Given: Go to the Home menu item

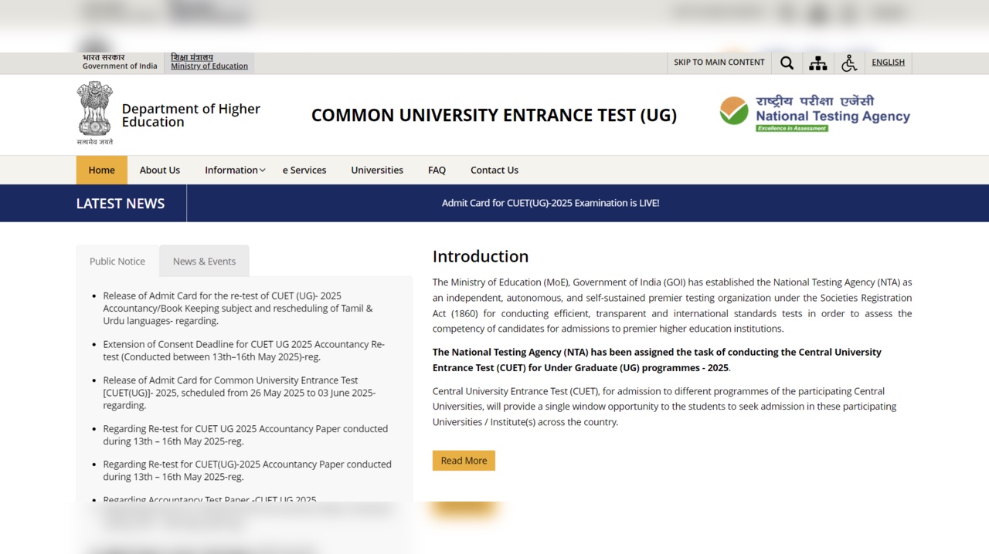Looking at the screenshot, I should pos(101,170).
